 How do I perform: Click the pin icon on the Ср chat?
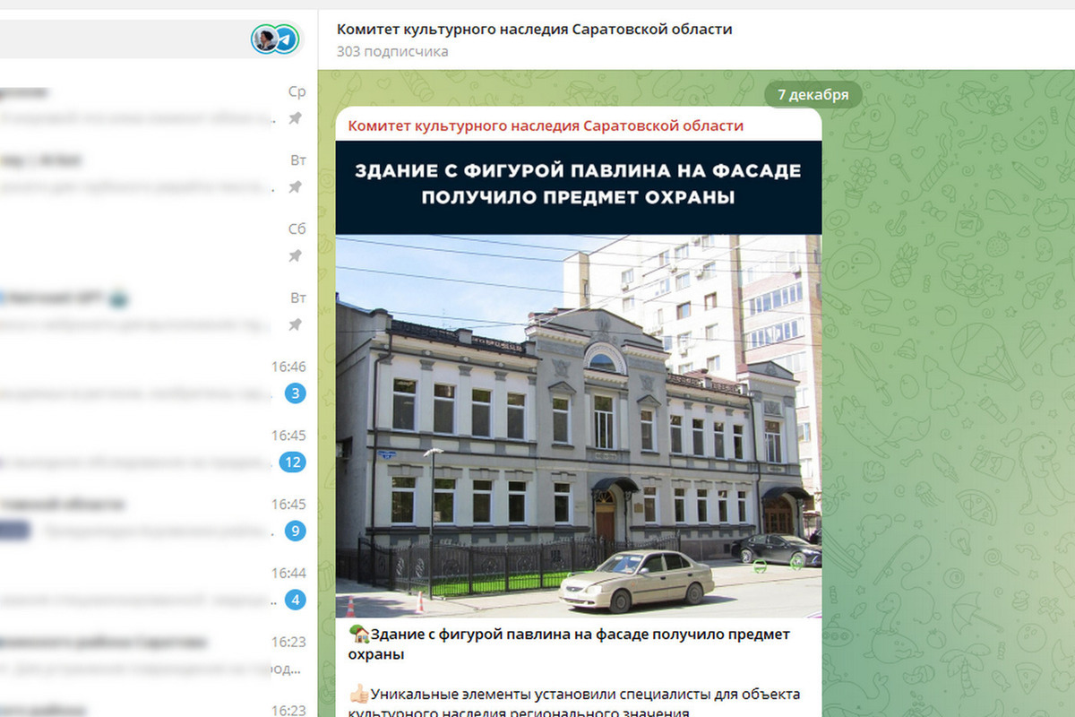[x=295, y=117]
